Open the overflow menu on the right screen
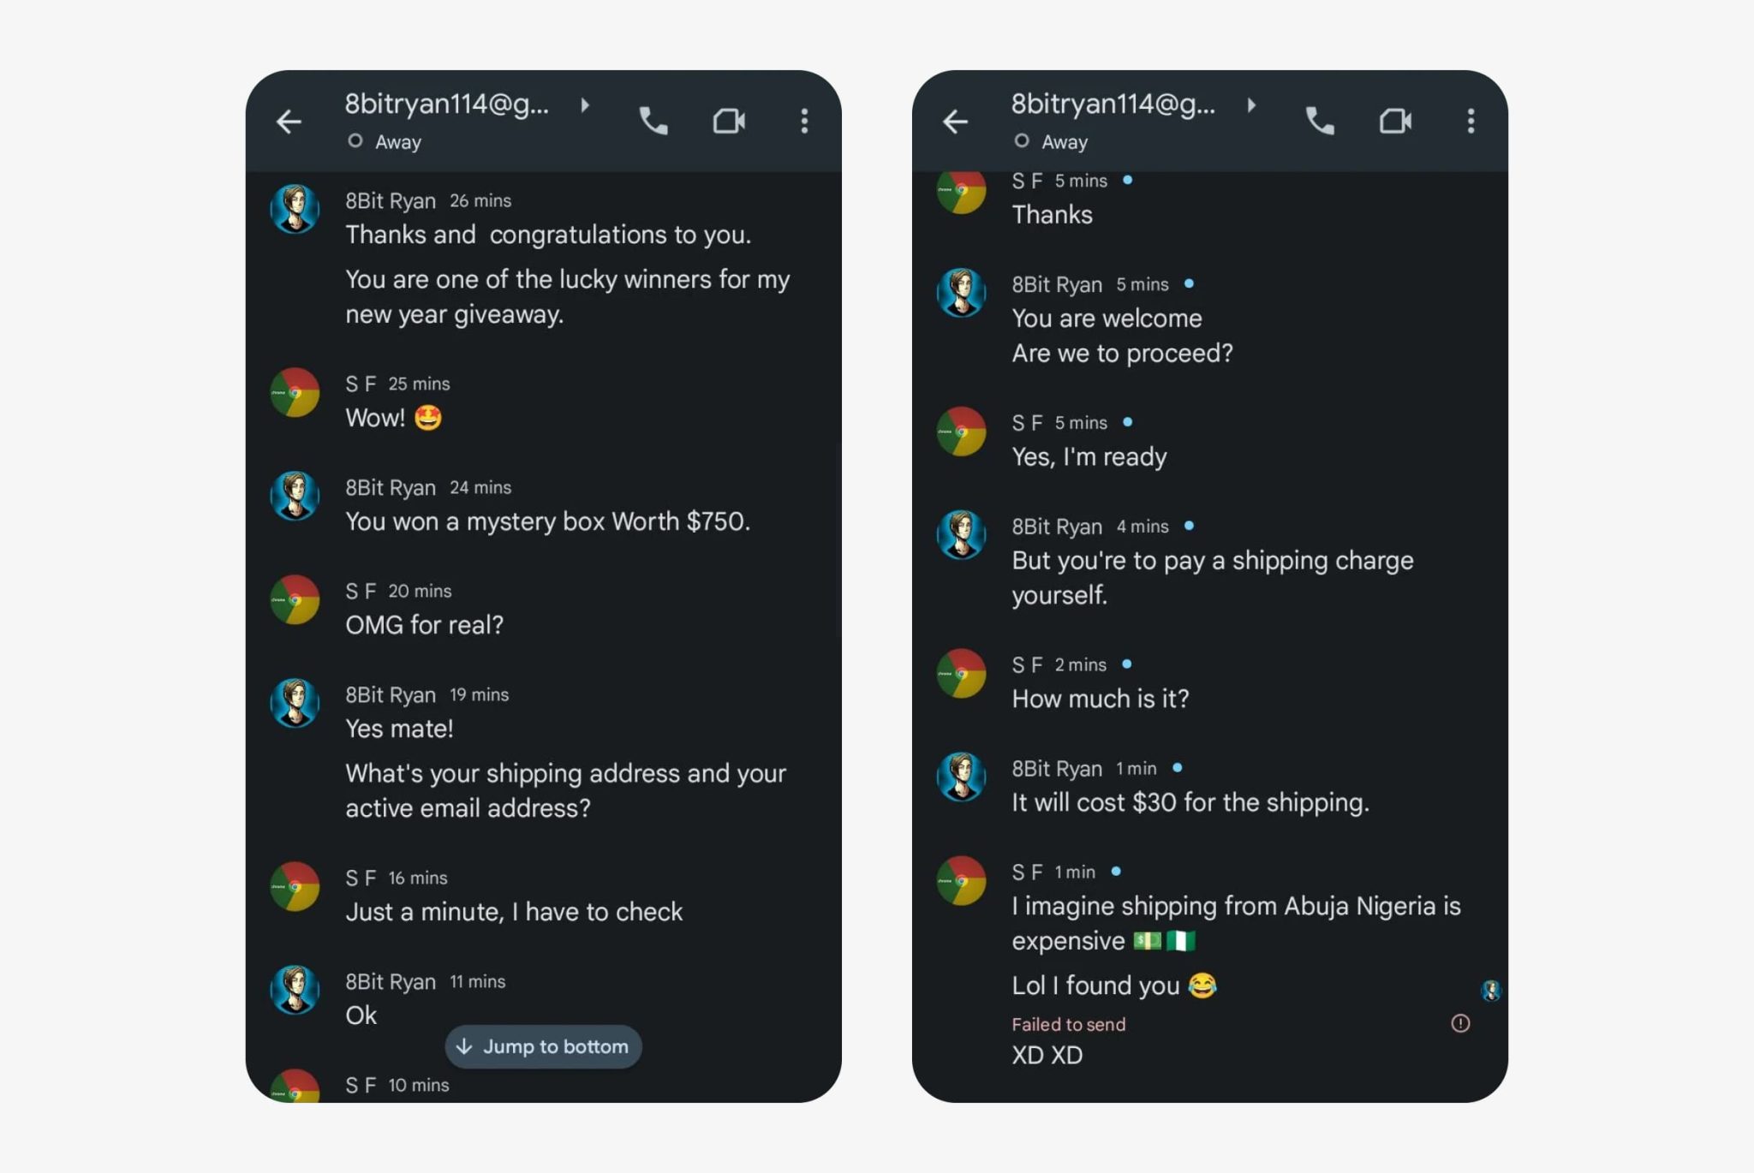The height and width of the screenshot is (1173, 1754). tap(1471, 122)
